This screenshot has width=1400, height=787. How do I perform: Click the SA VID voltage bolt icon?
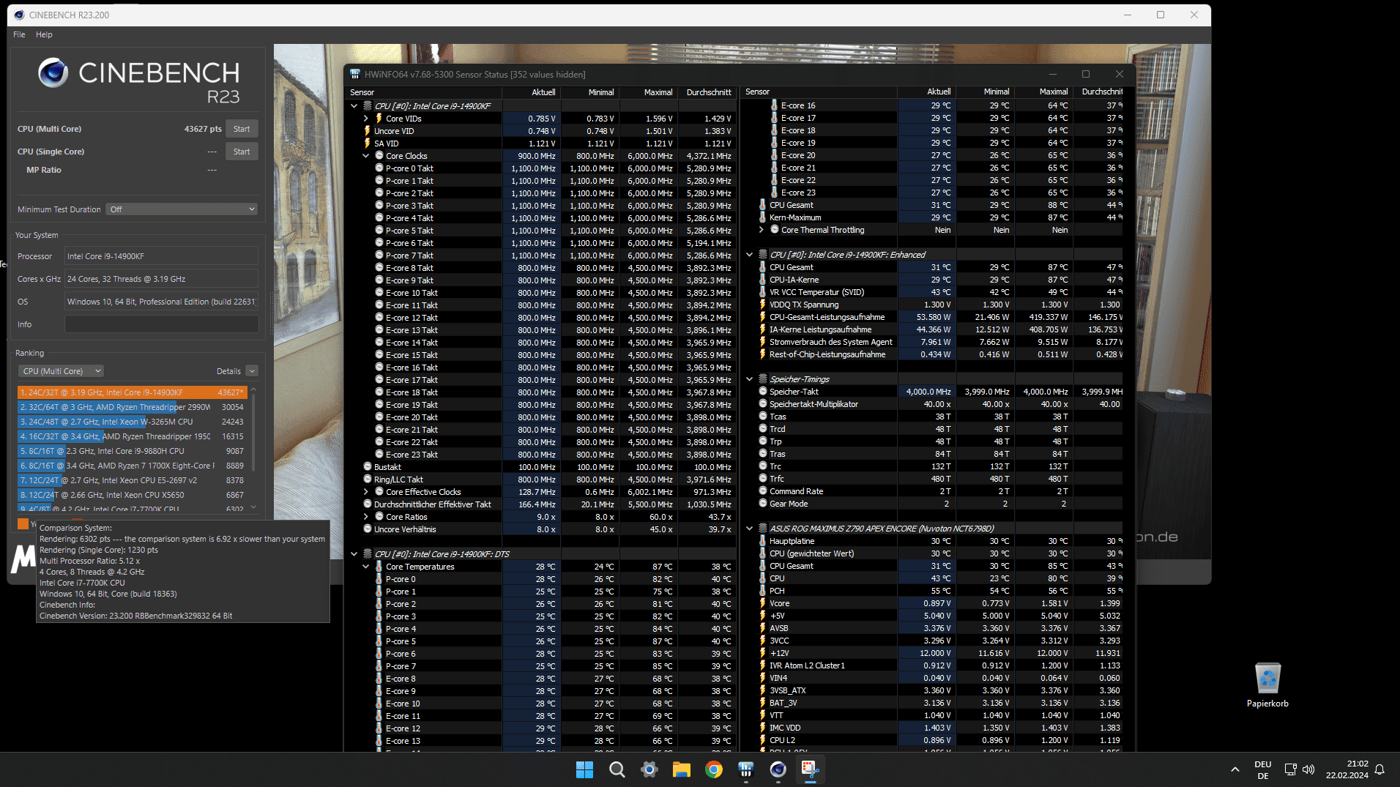pos(368,143)
